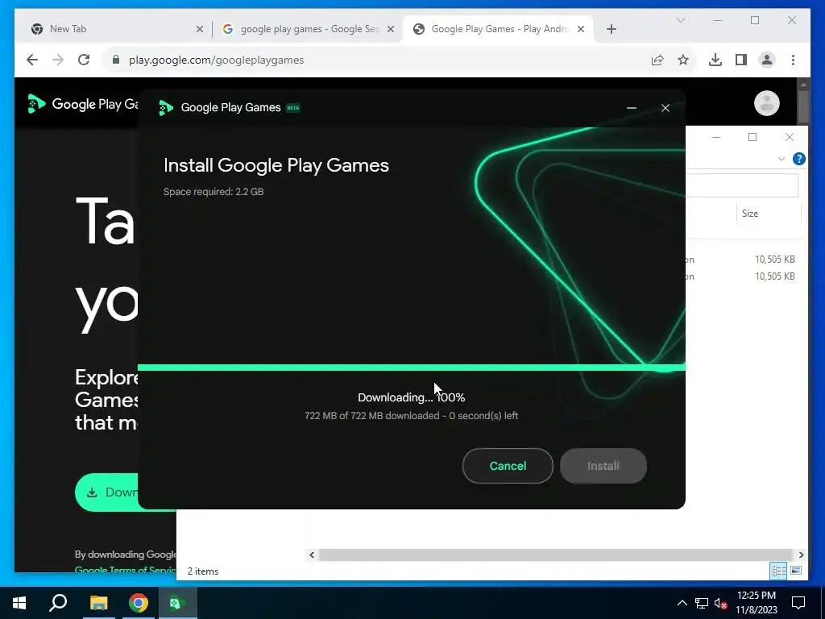Viewport: 825px width, 619px height.
Task: Maximize the File Explorer window
Action: [752, 137]
